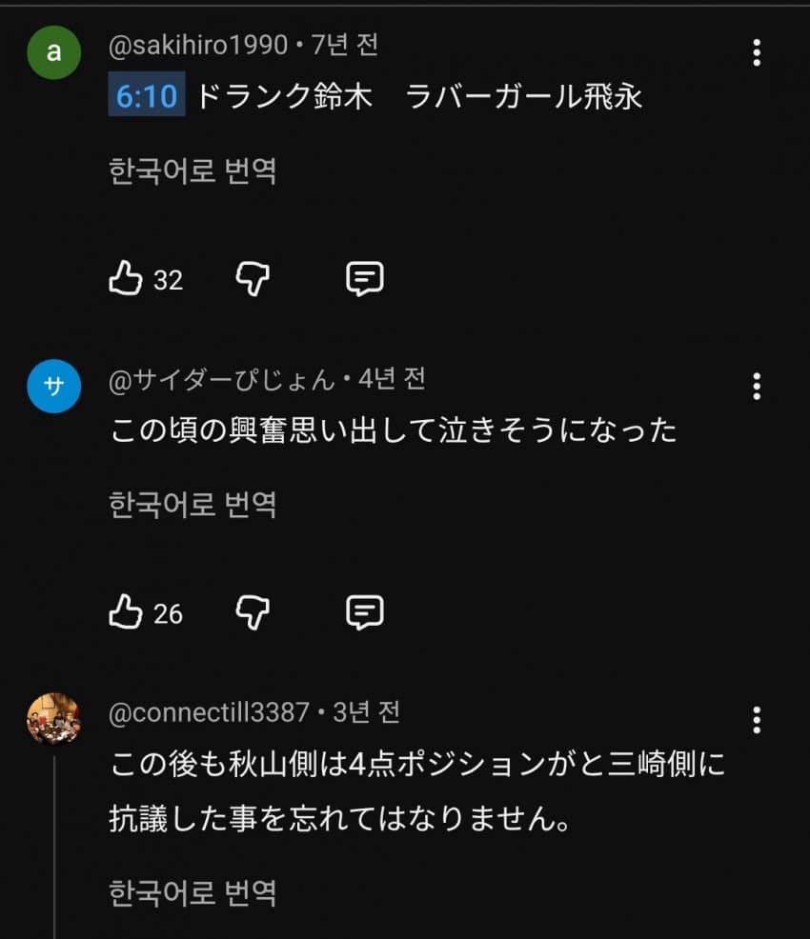
Task: Translate the この頃の興奮 comment to Korean
Action: 192,504
